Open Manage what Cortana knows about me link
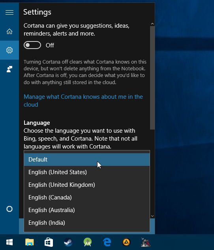Viewport: 214px width, 250px height. point(83,101)
